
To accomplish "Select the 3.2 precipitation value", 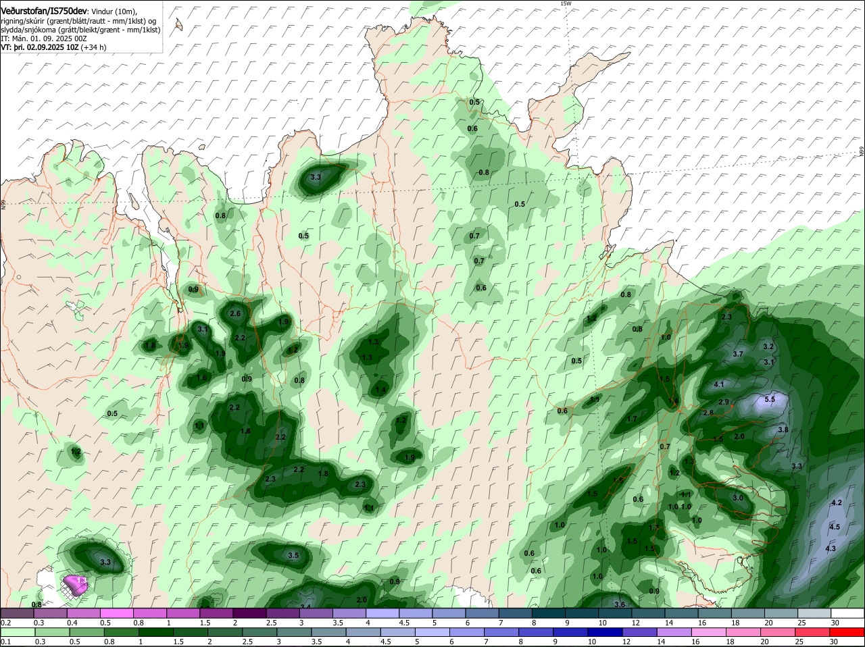I will pyautogui.click(x=768, y=346).
